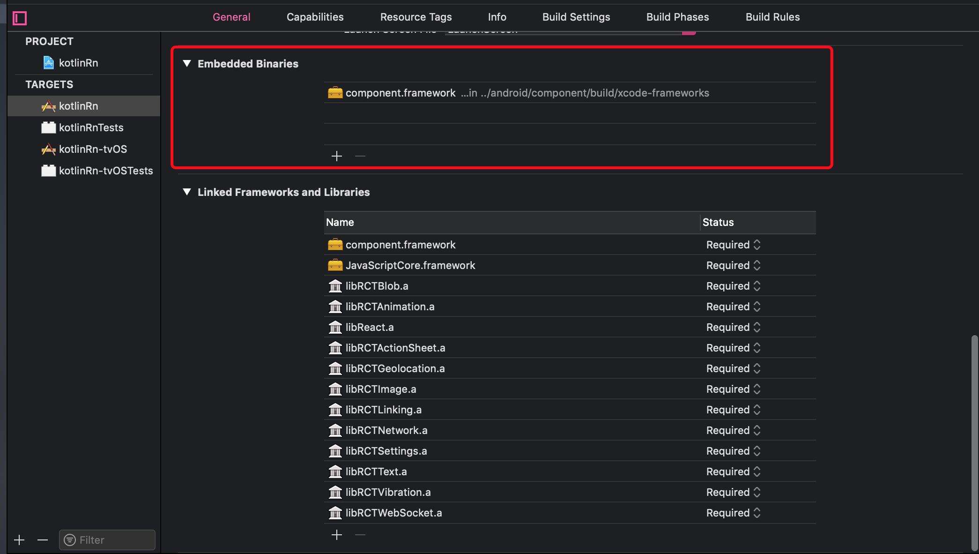Change the Required status for component.framework
Screen dimensions: 979x554
pyautogui.click(x=733, y=245)
